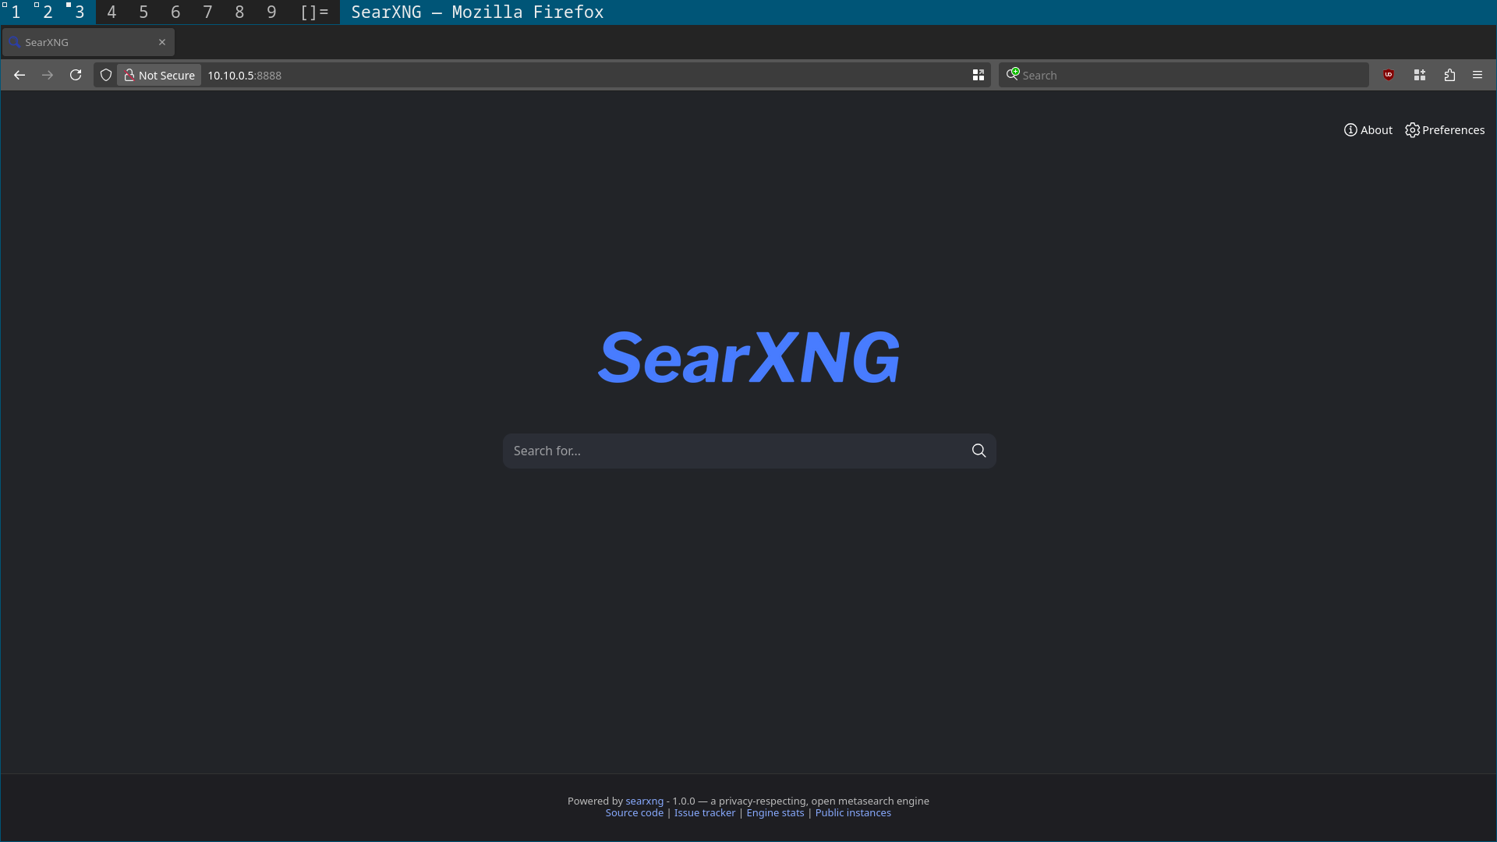Open the Firefox hamburger menu
Viewport: 1497px width, 842px height.
tap(1478, 75)
